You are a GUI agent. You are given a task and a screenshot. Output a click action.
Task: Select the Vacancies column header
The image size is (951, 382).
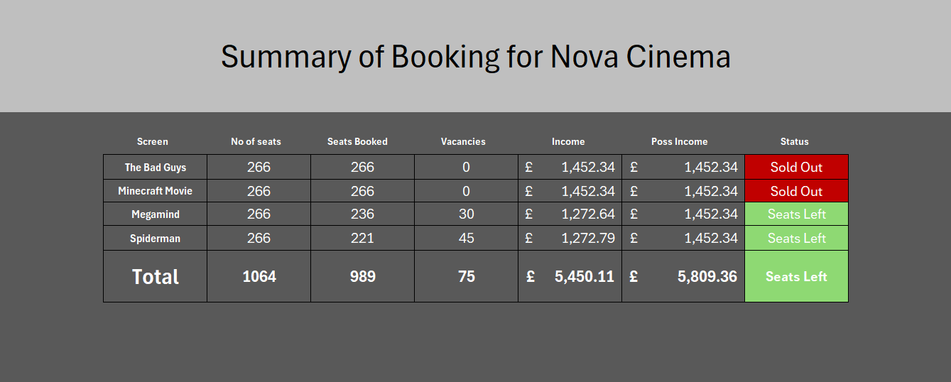(463, 141)
